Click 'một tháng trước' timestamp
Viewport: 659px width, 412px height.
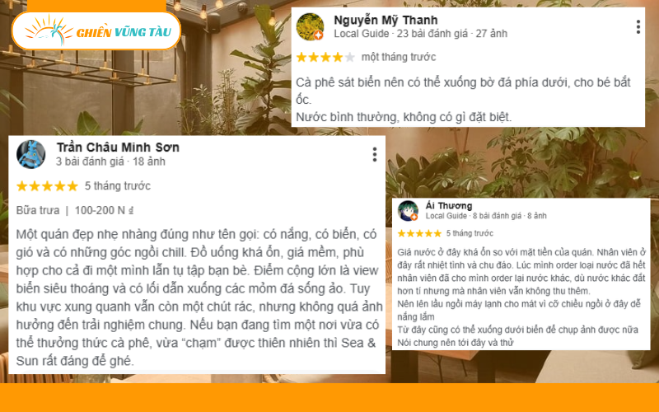399,57
